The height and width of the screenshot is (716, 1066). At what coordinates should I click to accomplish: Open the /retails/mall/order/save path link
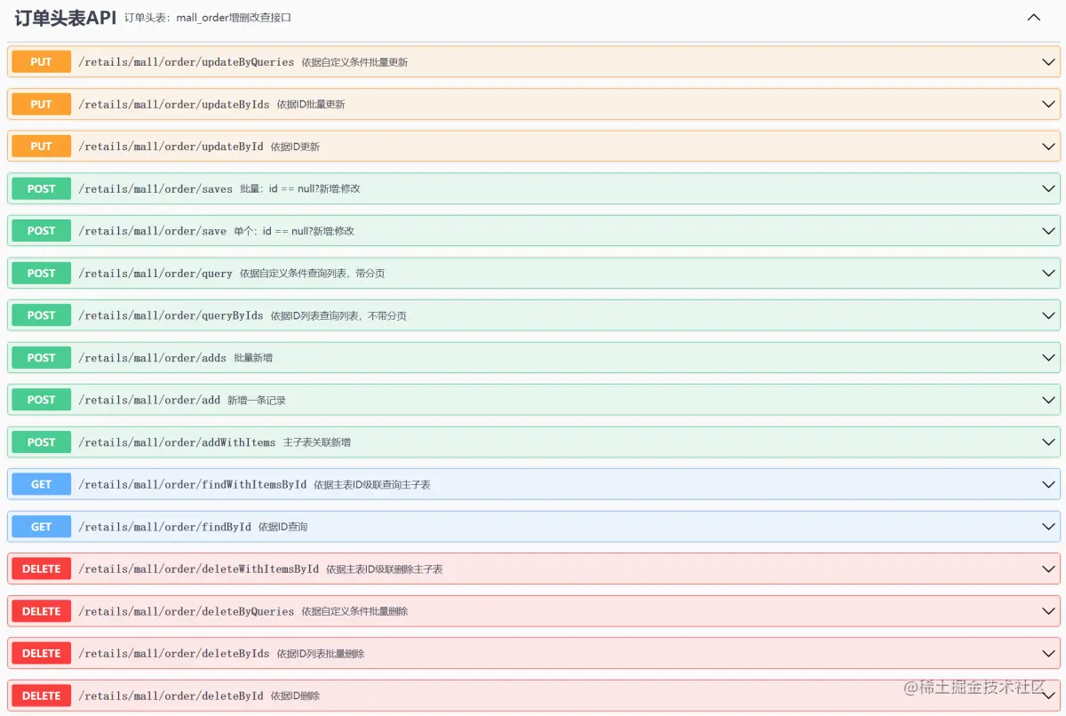(x=153, y=231)
